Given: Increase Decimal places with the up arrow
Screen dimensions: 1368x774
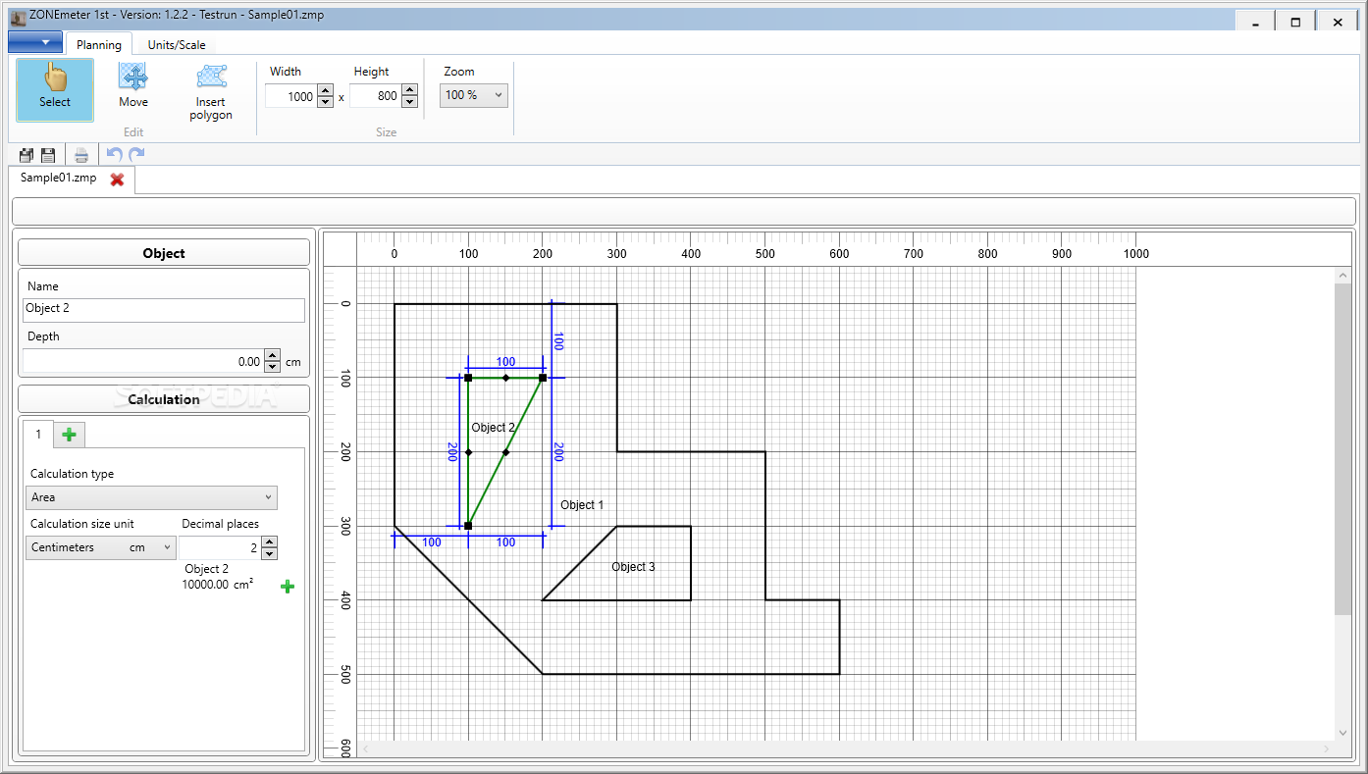Looking at the screenshot, I should tap(270, 542).
